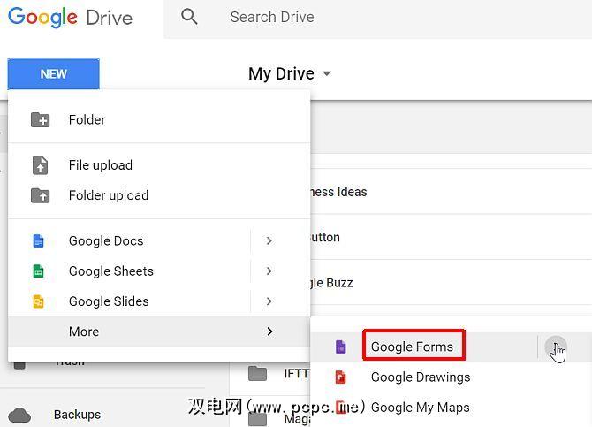Select Google Forms from the submenu
Image resolution: width=592 pixels, height=427 pixels.
412,347
